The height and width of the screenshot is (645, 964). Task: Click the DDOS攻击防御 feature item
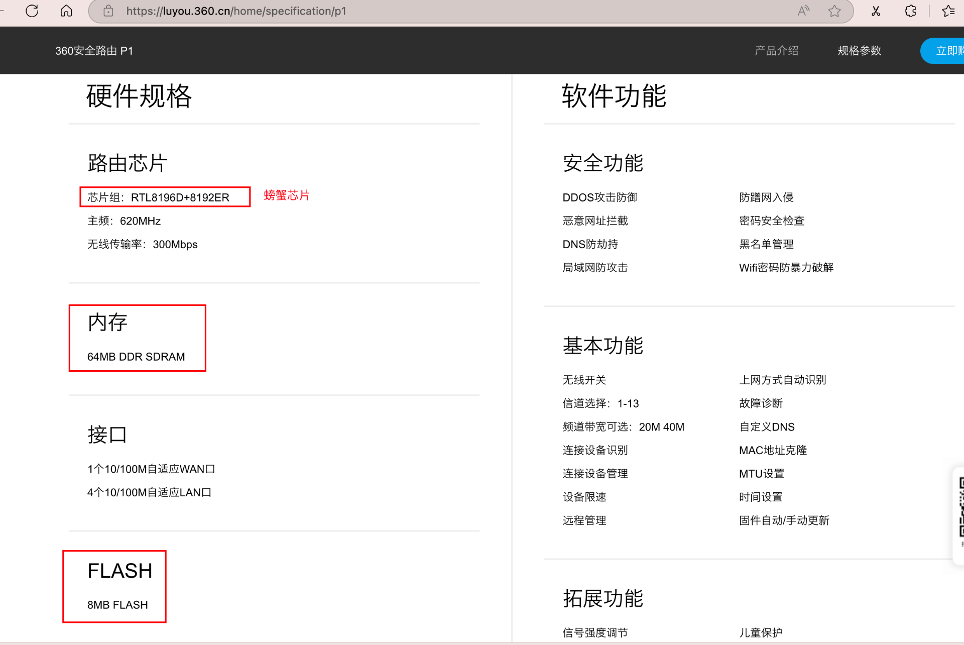pos(600,197)
